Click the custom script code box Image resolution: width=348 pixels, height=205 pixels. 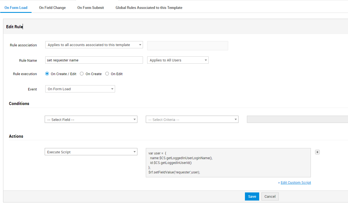(228, 163)
